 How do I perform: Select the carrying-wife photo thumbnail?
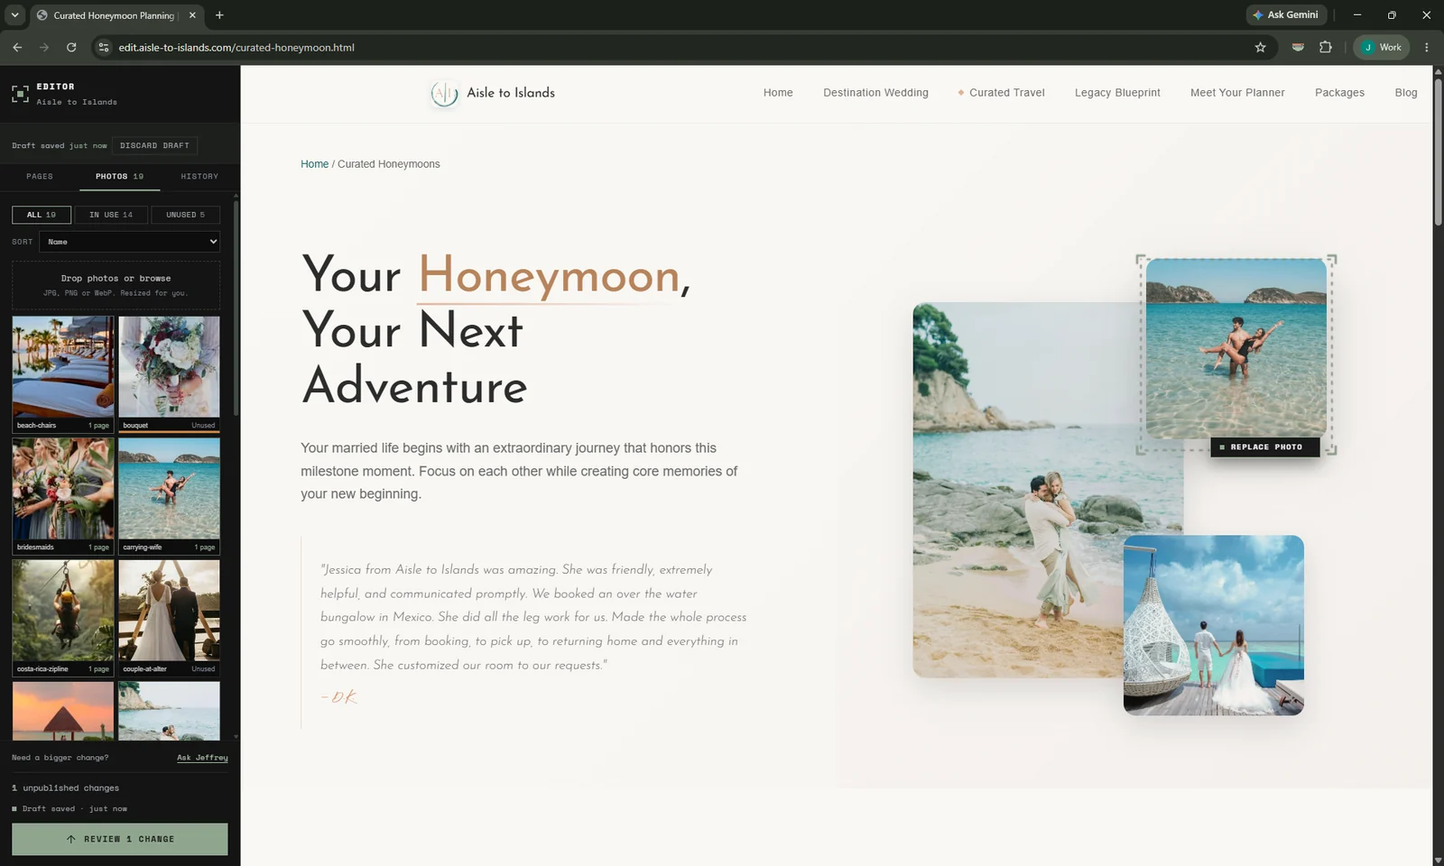tap(169, 495)
